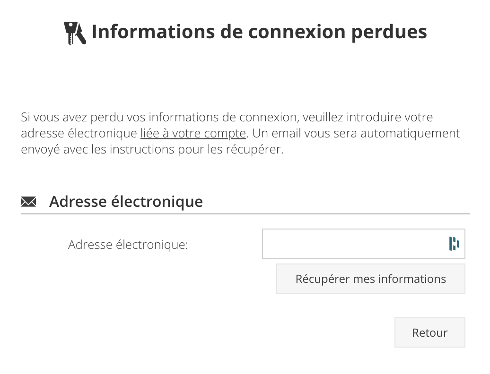Click the keys icon beside the page title
490x374 pixels.
click(x=75, y=33)
